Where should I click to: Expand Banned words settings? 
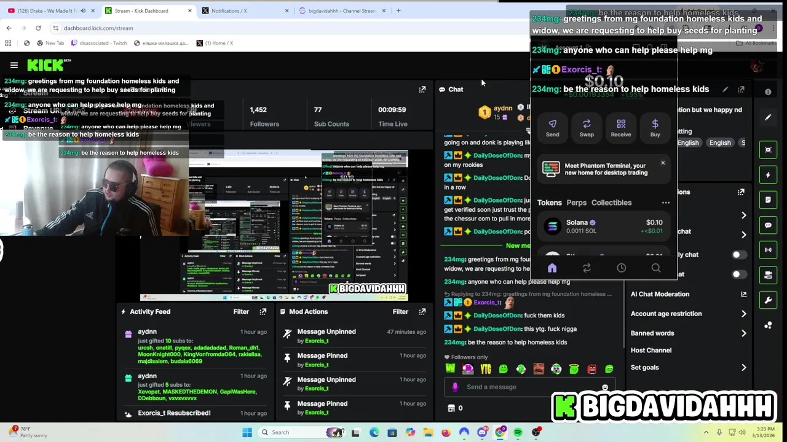coord(743,333)
